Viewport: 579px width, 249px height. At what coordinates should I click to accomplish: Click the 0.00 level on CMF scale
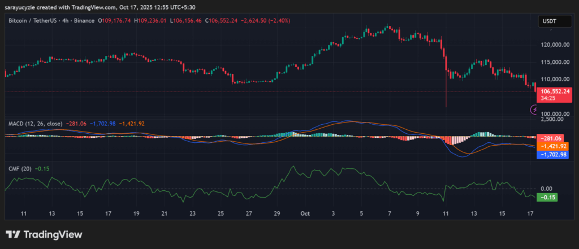coord(546,189)
